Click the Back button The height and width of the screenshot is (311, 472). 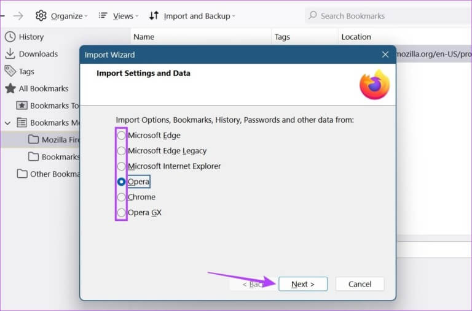pos(253,284)
